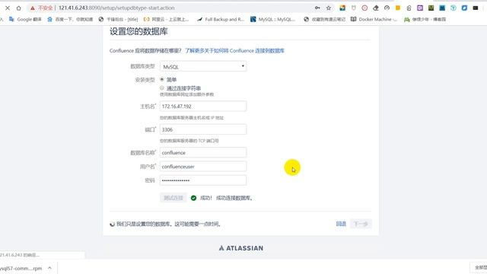Open the Aliyun bookmark

click(166, 19)
